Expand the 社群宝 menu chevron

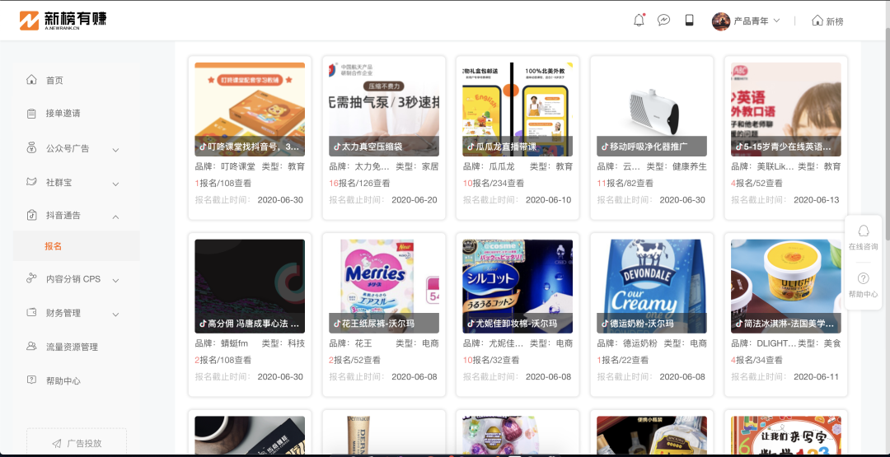coord(115,184)
